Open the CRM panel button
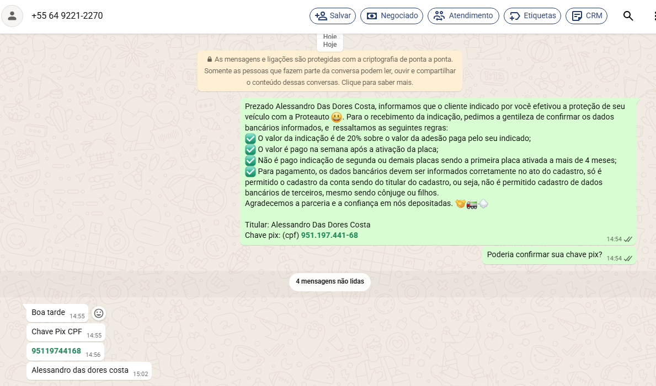656x386 pixels. point(586,16)
